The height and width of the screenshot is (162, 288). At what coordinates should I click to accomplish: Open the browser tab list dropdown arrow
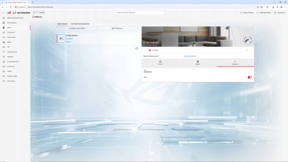[2, 2]
